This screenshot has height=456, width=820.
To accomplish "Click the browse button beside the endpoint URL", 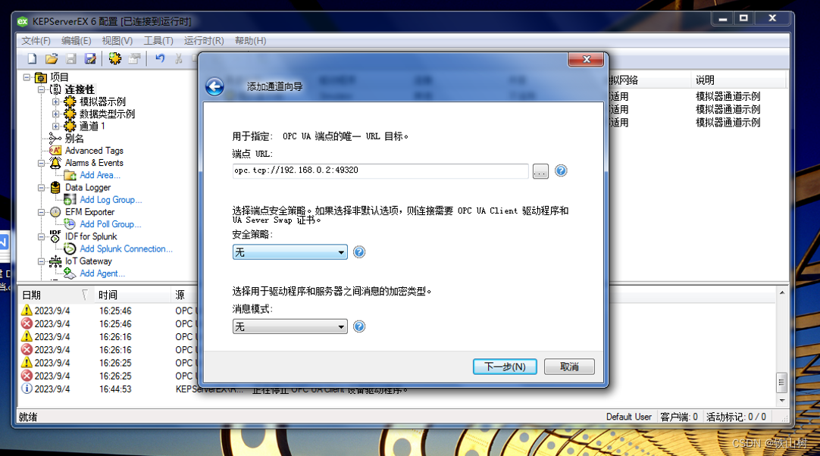I will tap(540, 171).
